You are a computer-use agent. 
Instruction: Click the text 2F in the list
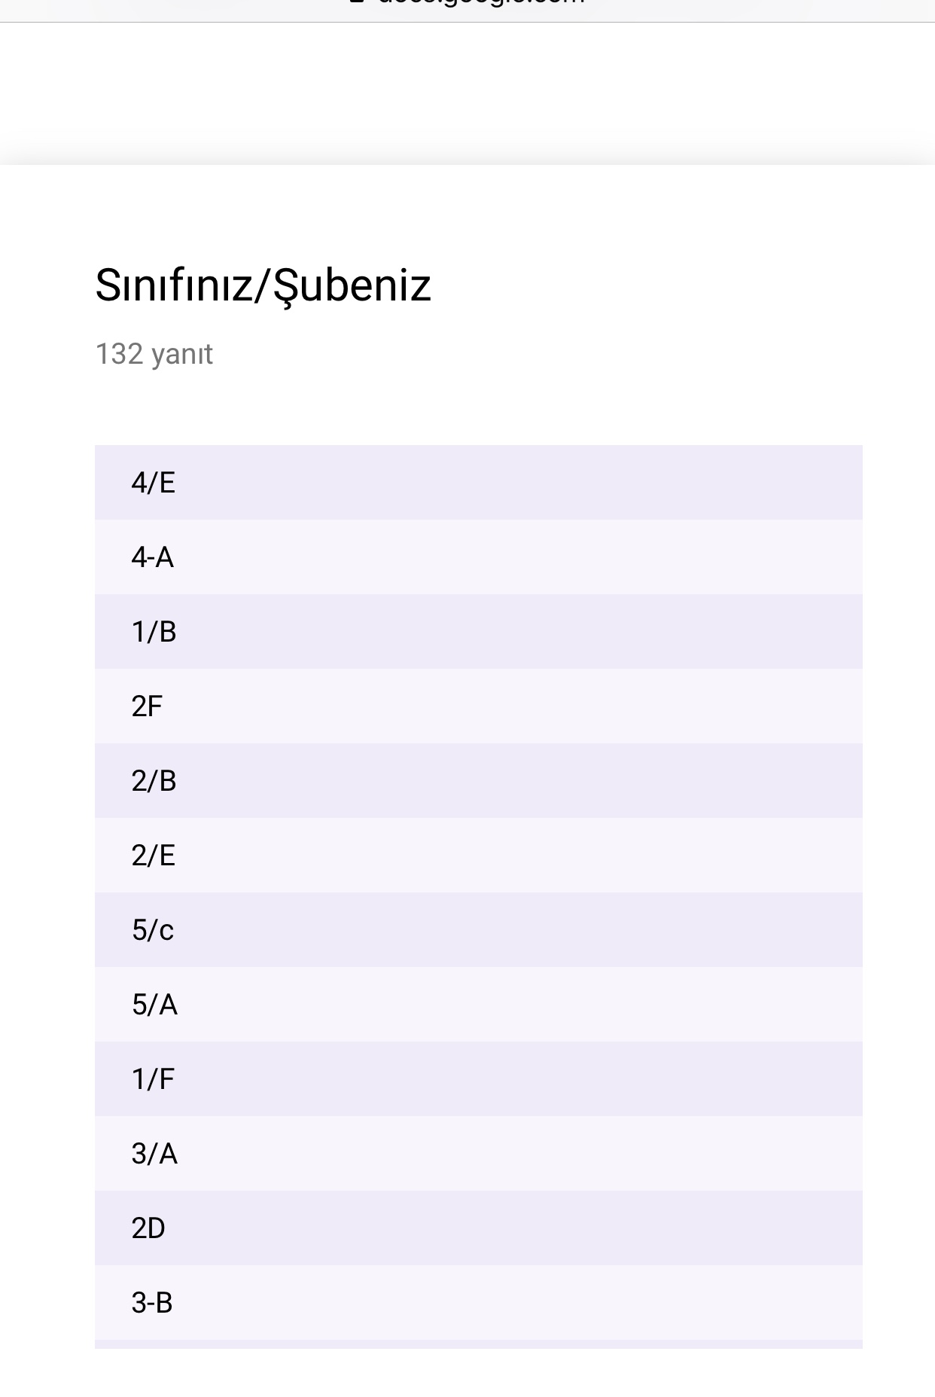[x=147, y=706]
